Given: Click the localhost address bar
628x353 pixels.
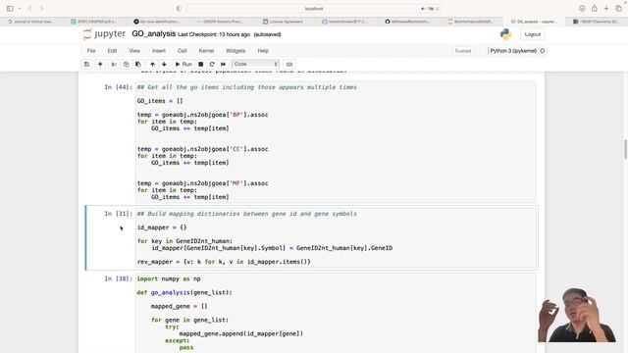Looking at the screenshot, I should [x=314, y=9].
